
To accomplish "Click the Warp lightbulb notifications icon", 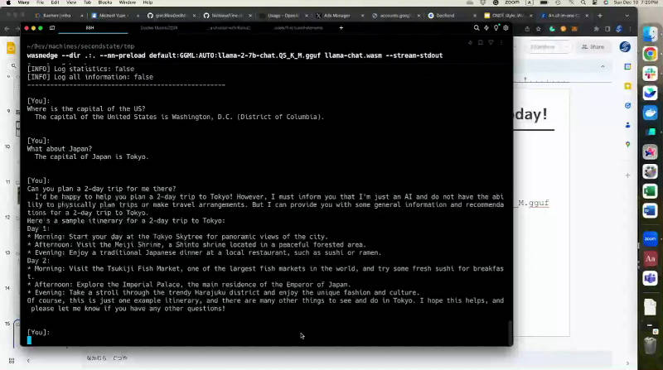I will [496, 28].
